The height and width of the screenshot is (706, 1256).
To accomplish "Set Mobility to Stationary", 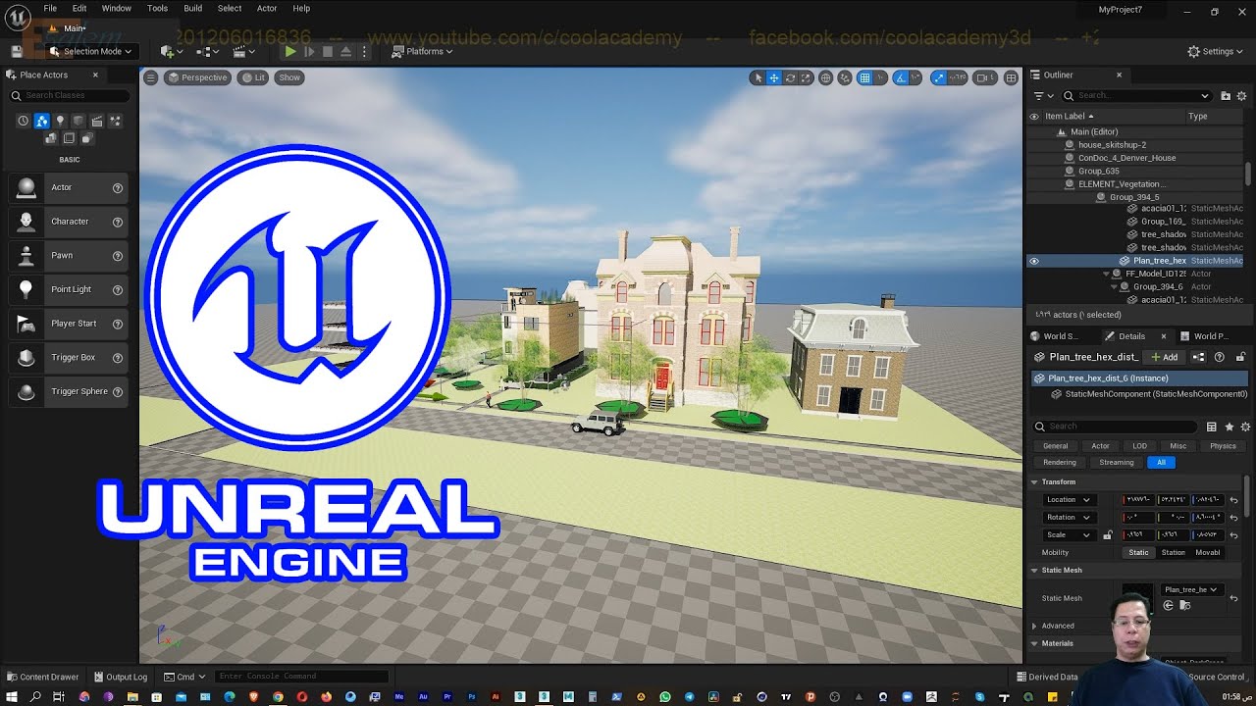I will pyautogui.click(x=1174, y=553).
